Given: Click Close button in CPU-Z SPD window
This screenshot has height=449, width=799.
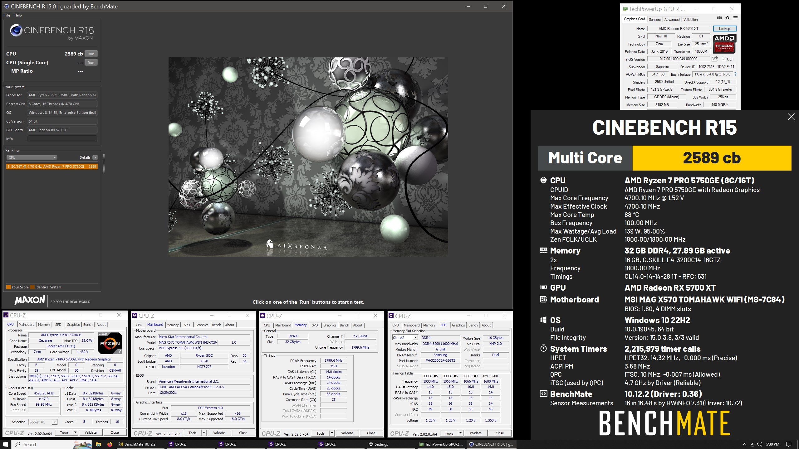Looking at the screenshot, I should (x=499, y=433).
